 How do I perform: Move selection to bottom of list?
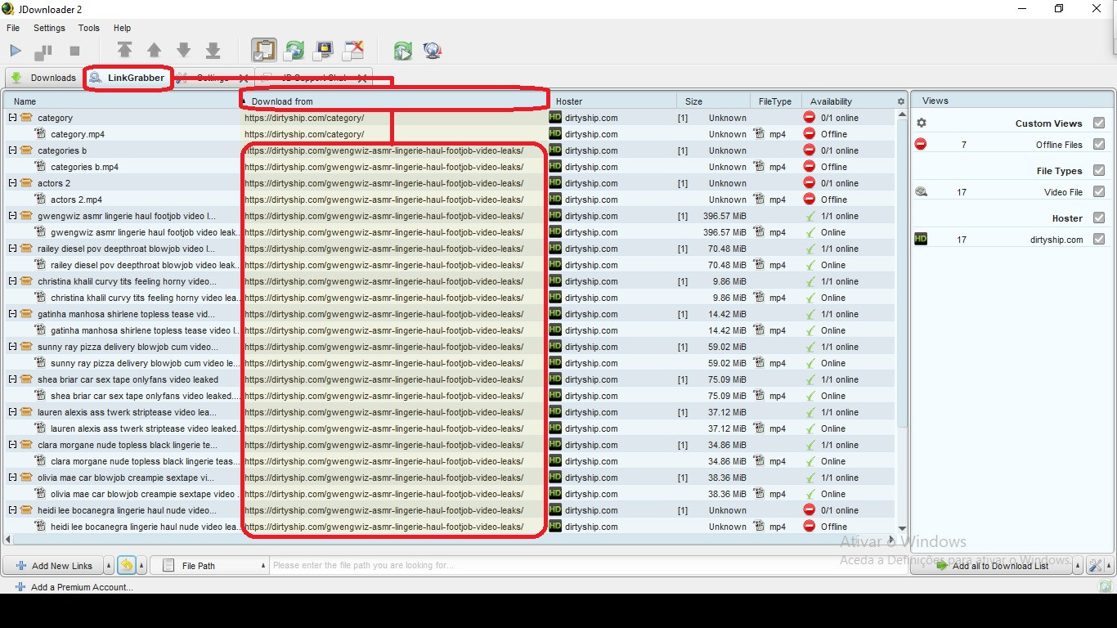coord(213,51)
